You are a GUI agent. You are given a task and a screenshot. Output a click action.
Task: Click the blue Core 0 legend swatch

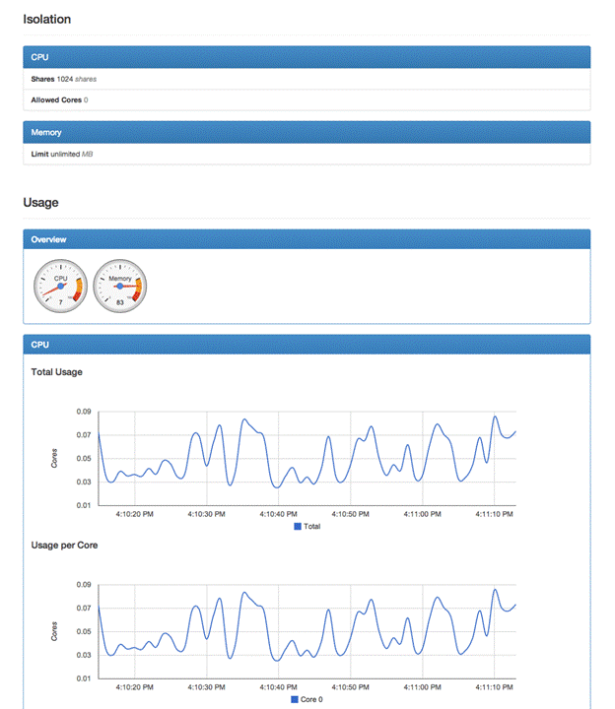tap(294, 699)
